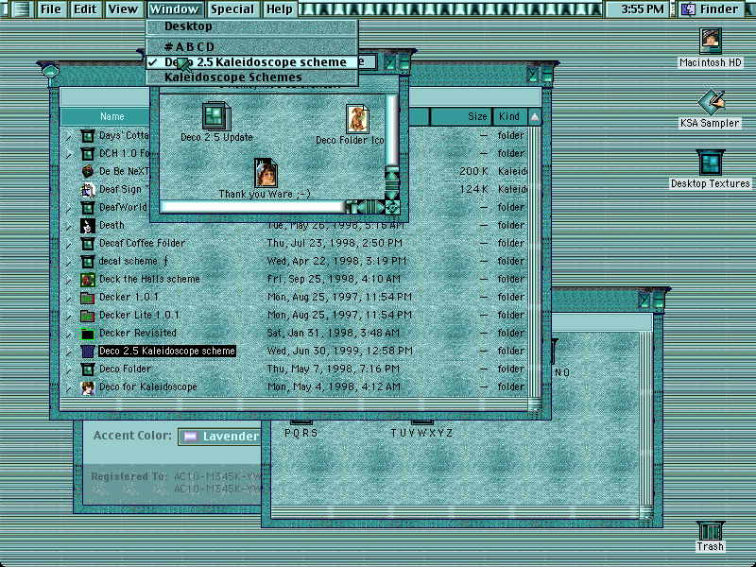Viewport: 756px width, 567px height.
Task: Choose Desktop in the Window menu
Action: pyautogui.click(x=252, y=26)
